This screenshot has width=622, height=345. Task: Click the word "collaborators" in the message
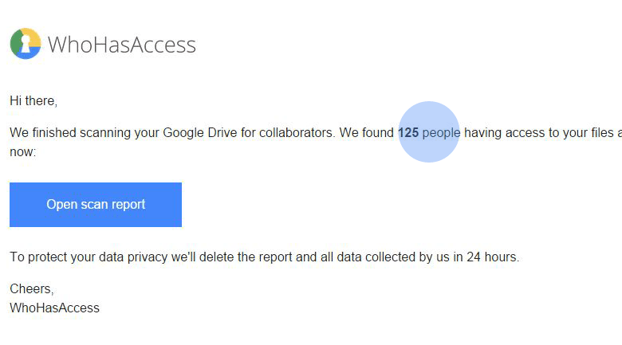tap(296, 132)
